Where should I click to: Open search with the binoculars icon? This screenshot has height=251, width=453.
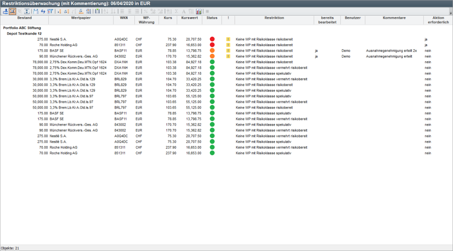[35, 11]
